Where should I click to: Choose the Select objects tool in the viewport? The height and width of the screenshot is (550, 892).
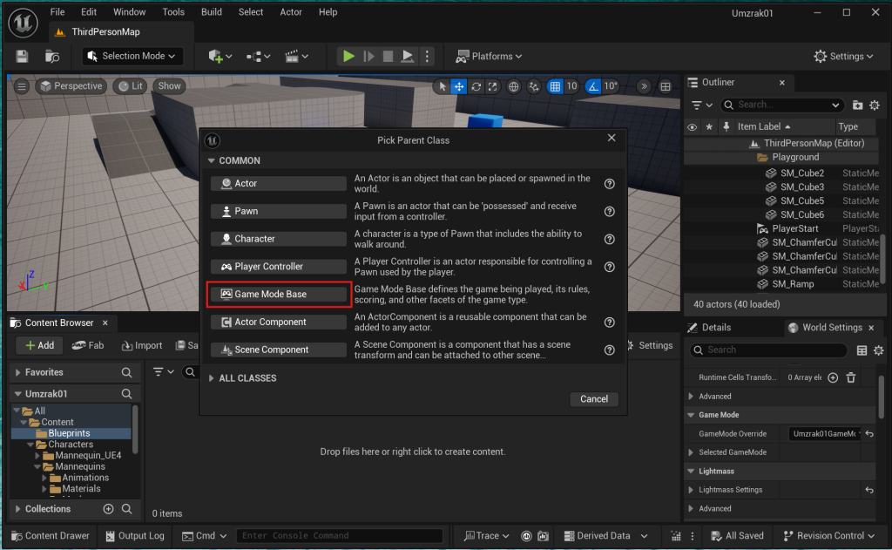[x=442, y=86]
